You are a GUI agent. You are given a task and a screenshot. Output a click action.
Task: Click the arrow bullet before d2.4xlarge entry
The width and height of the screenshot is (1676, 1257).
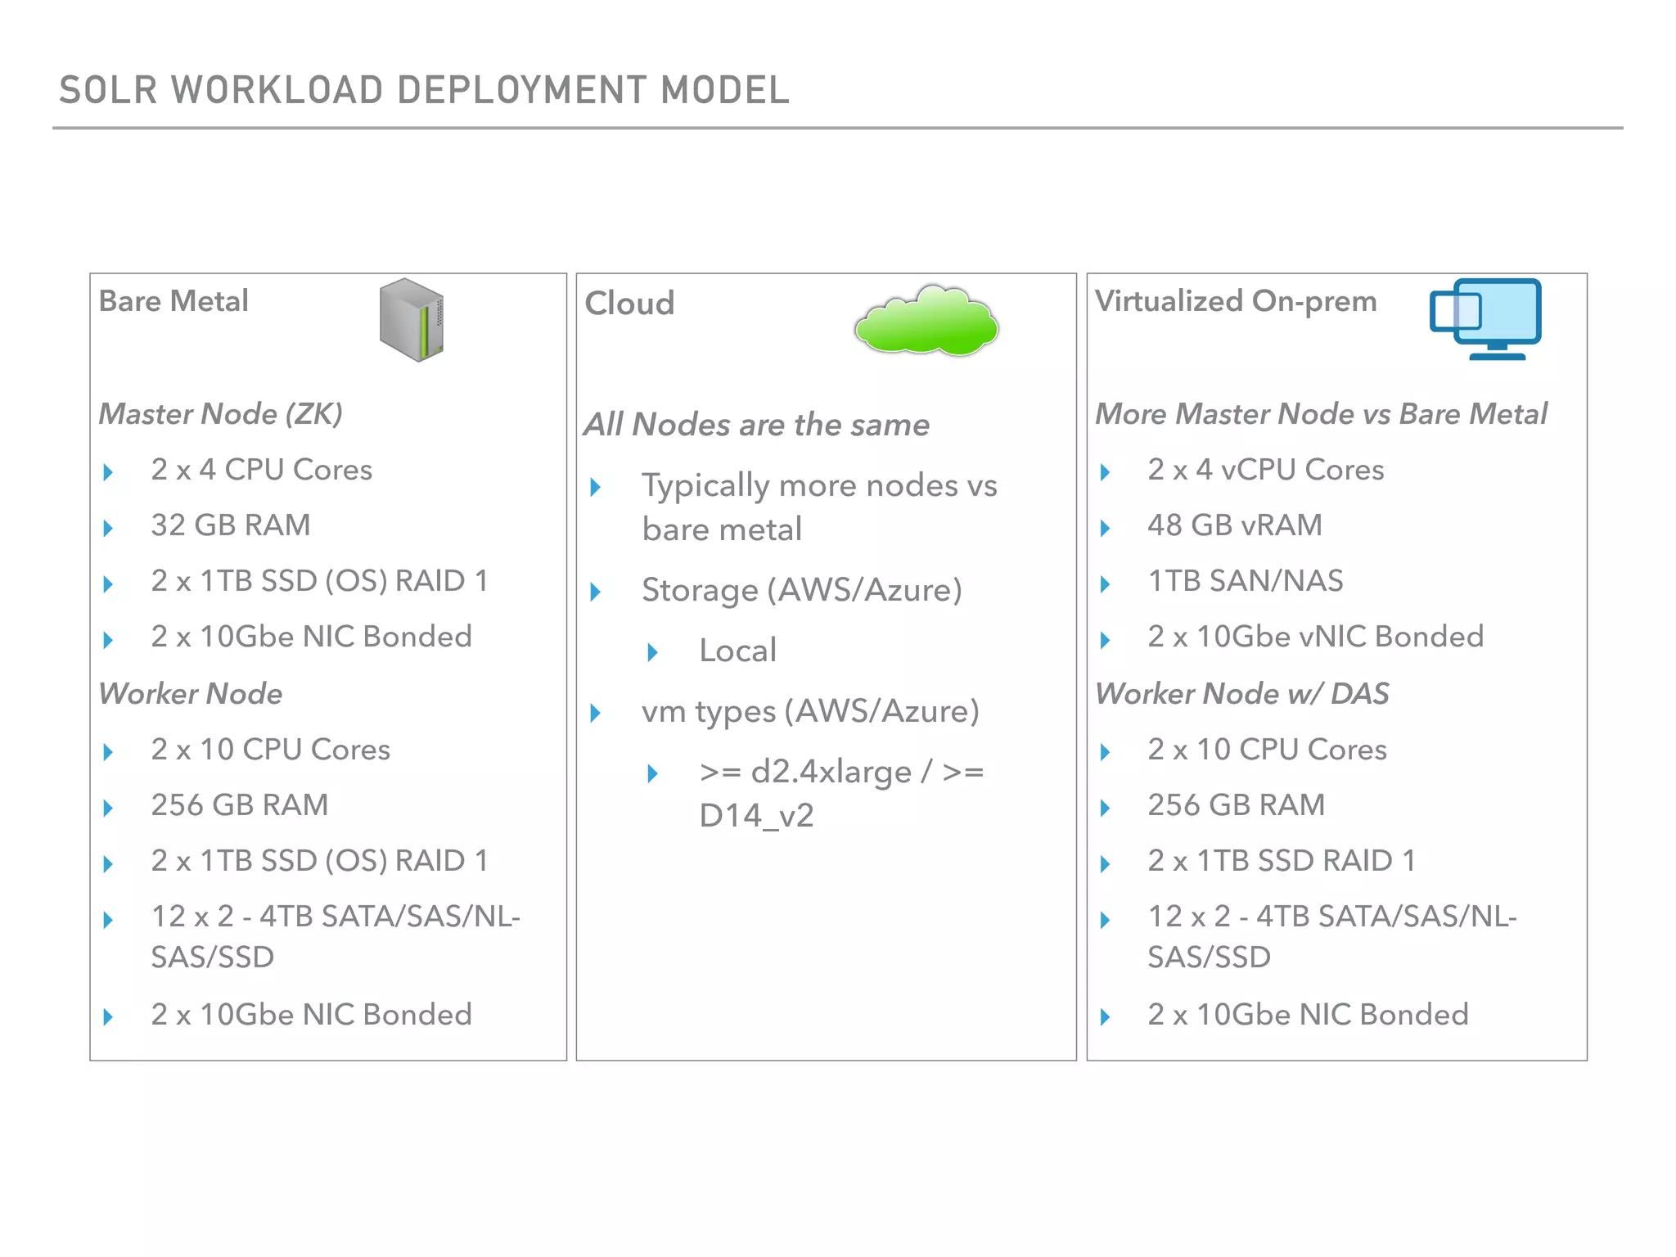652,773
